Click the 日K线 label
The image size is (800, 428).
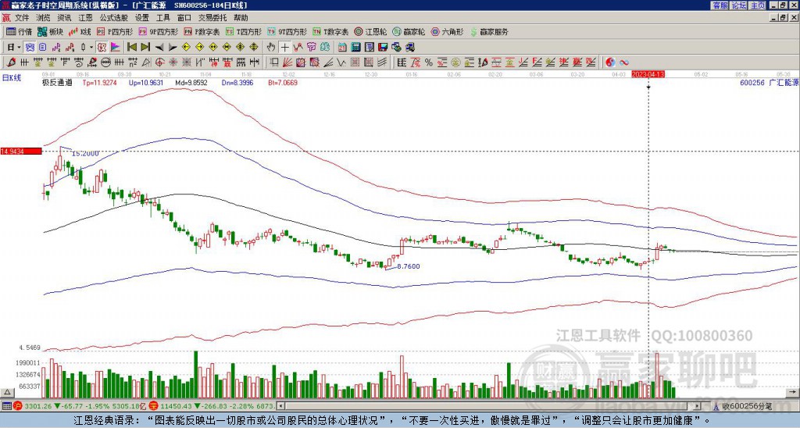pos(12,78)
